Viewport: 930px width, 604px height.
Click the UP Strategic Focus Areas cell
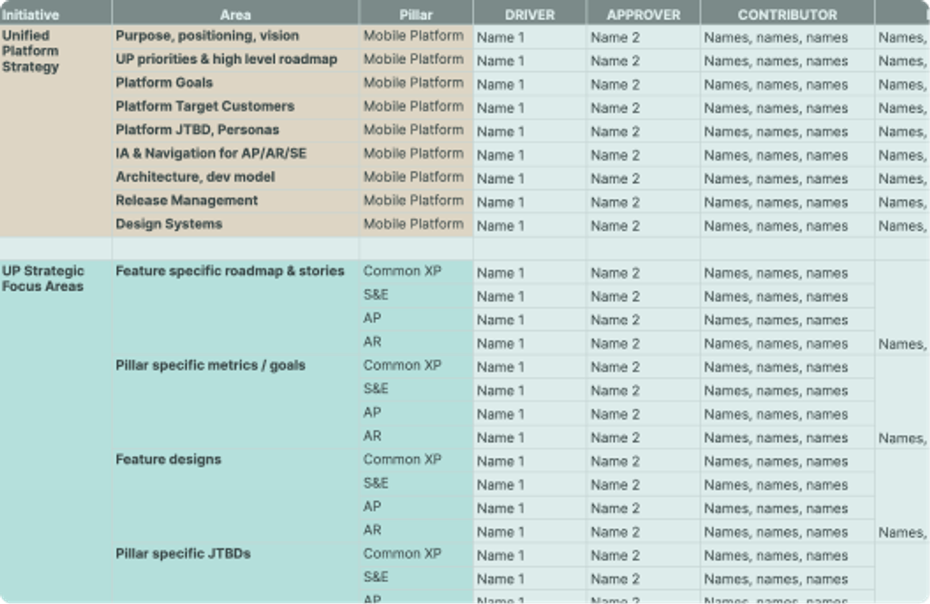(x=43, y=278)
